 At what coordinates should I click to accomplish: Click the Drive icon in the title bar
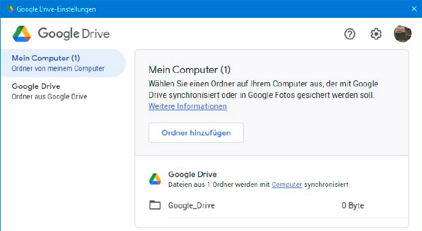[10, 9]
